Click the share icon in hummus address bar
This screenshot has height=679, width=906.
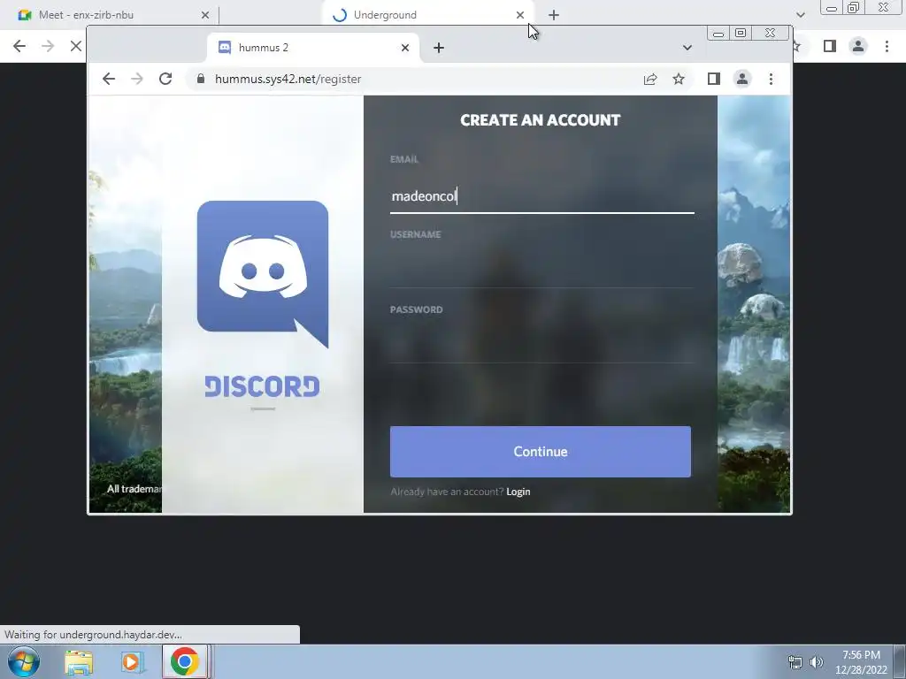click(x=650, y=79)
